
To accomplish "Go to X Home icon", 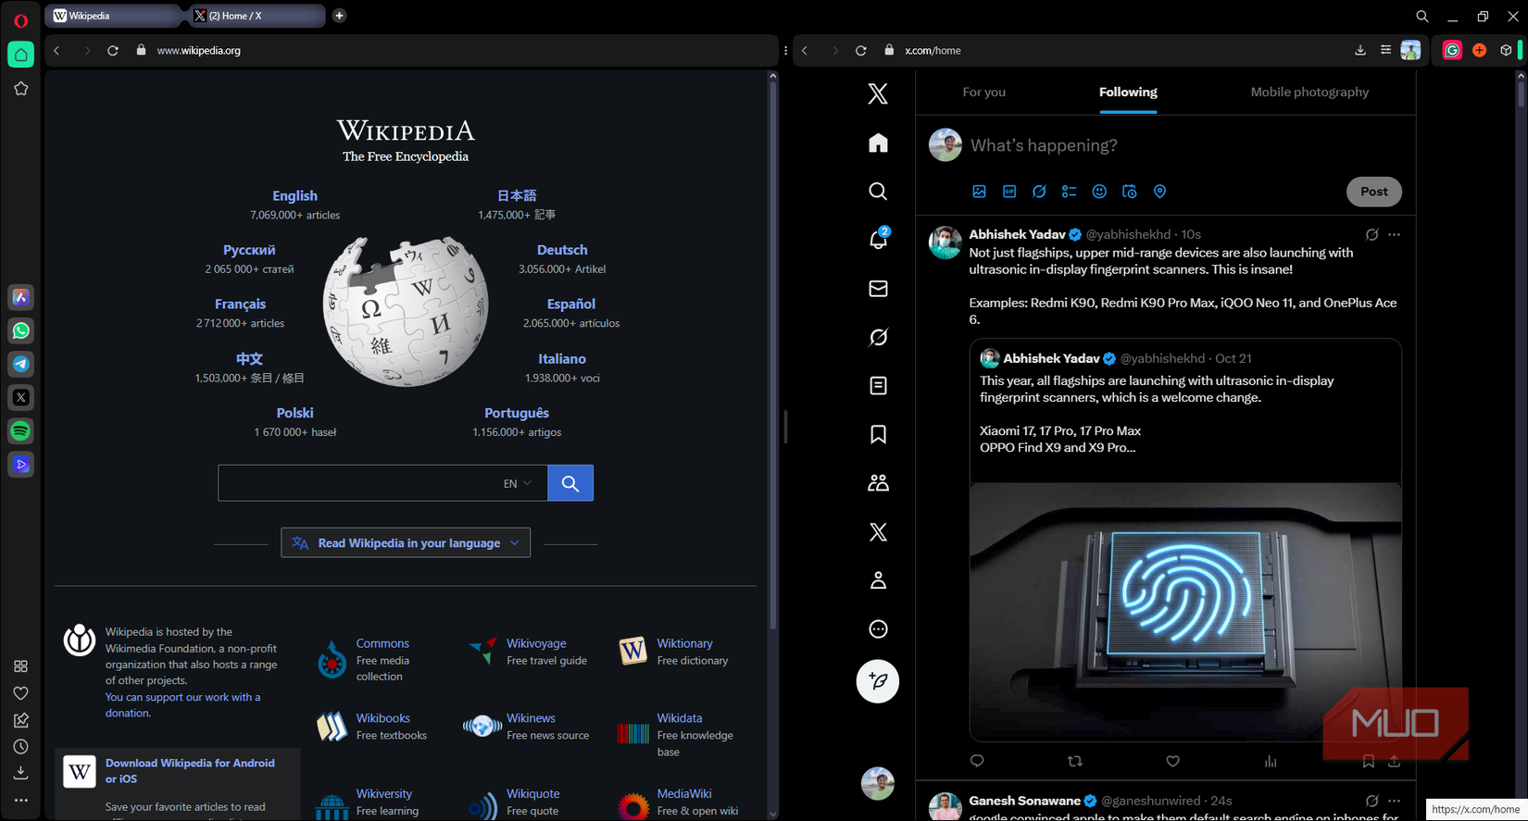I will point(878,143).
